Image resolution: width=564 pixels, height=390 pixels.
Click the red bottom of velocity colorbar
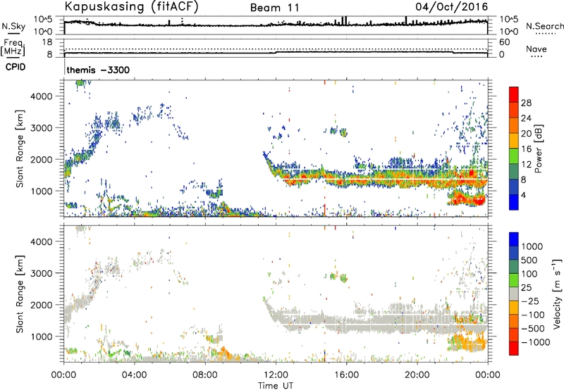coord(514,348)
